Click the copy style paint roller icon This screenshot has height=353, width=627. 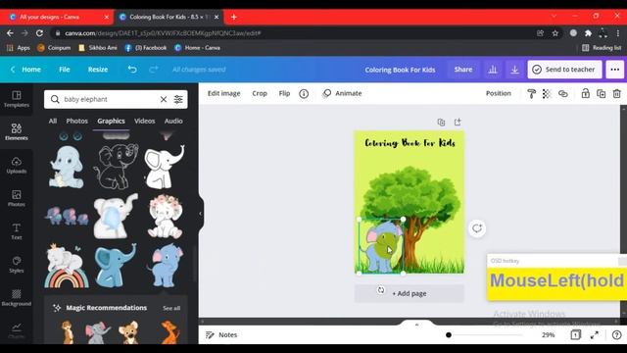[x=531, y=94]
